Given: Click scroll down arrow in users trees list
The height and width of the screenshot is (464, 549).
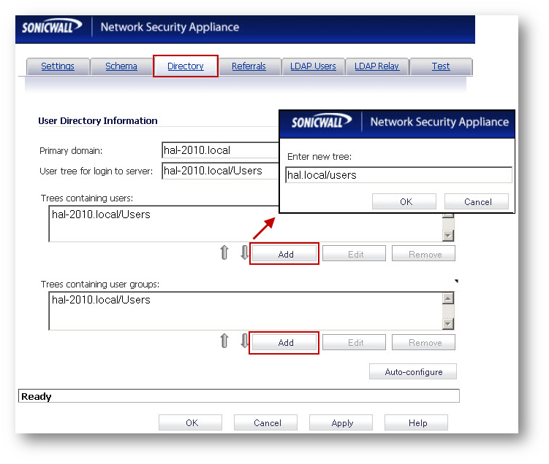Looking at the screenshot, I should tap(448, 236).
